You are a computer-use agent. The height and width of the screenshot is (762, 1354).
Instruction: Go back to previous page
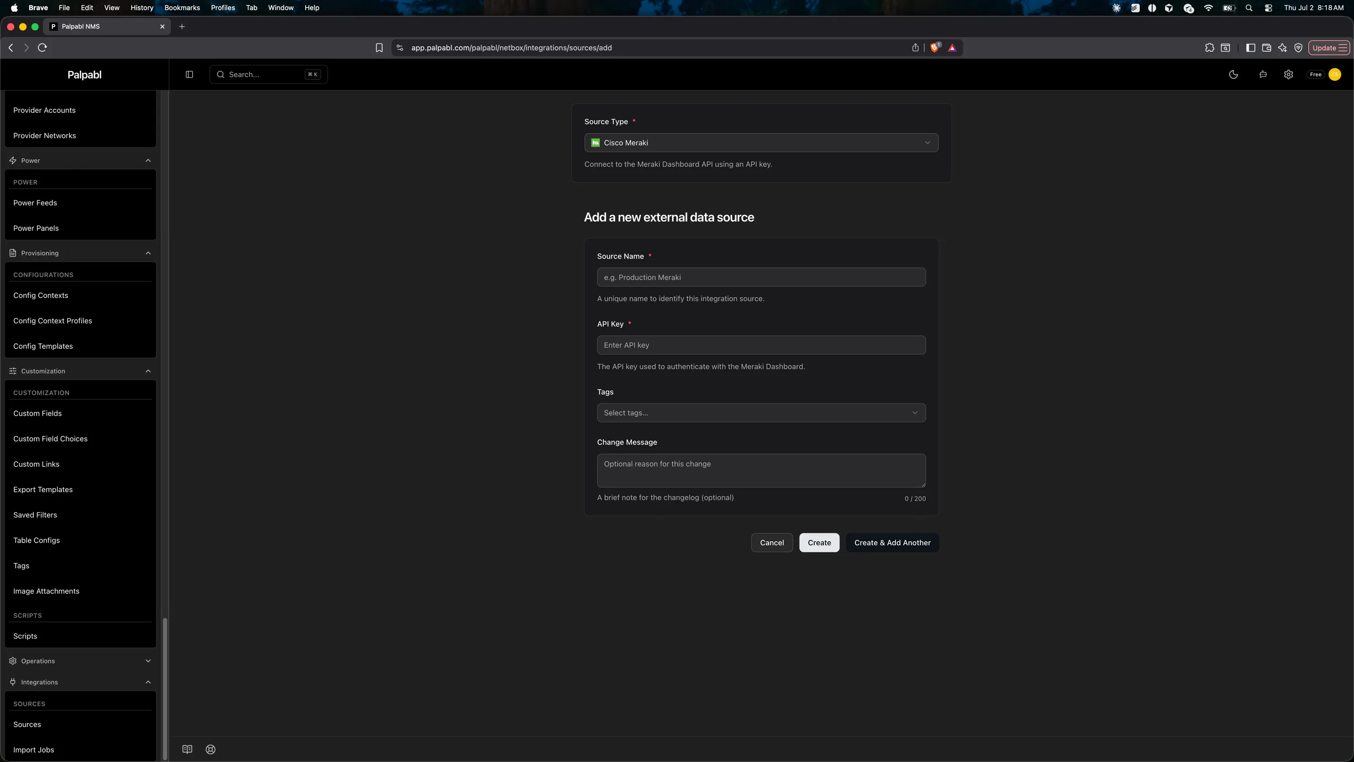11,48
